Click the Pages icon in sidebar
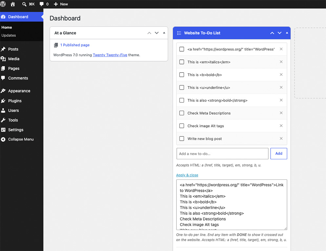This screenshot has width=326, height=251. pos(3,68)
